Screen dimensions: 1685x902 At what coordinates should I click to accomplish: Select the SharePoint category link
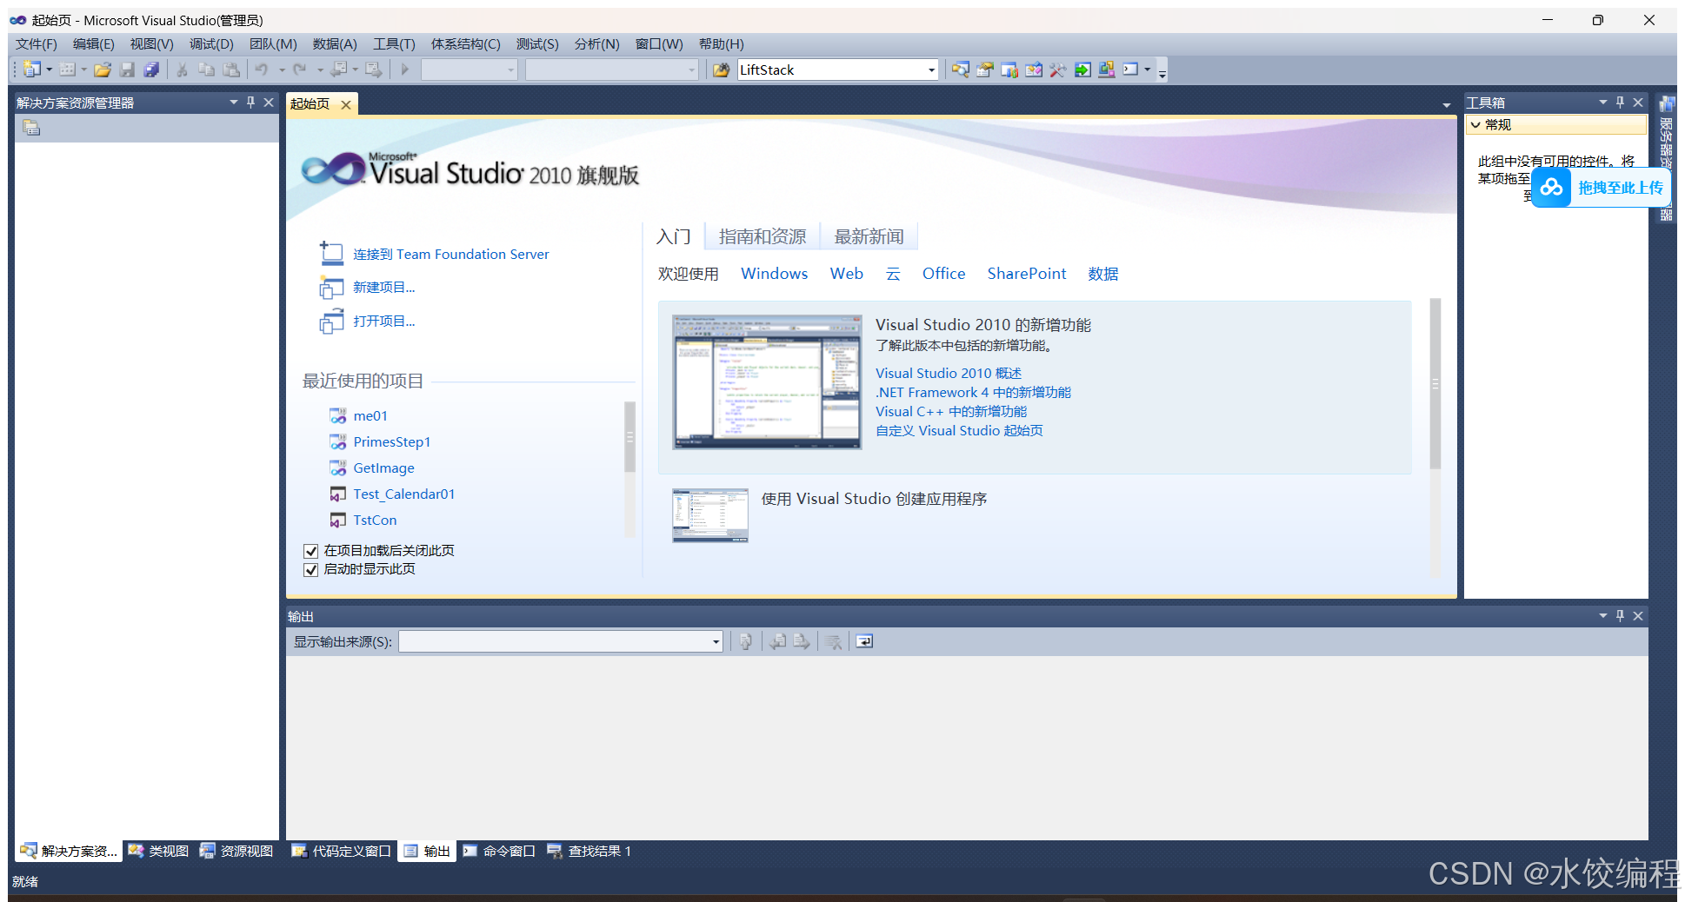click(x=1026, y=273)
